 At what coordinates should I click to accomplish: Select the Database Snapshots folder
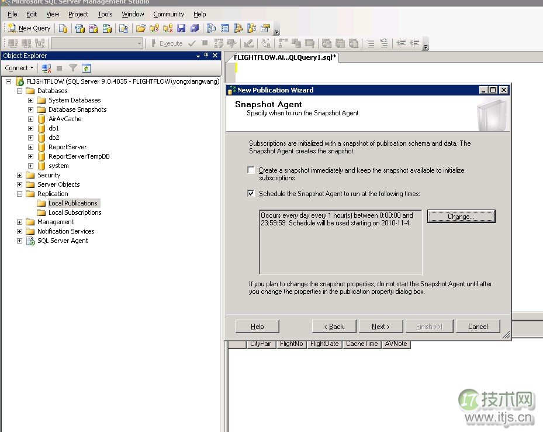[78, 109]
